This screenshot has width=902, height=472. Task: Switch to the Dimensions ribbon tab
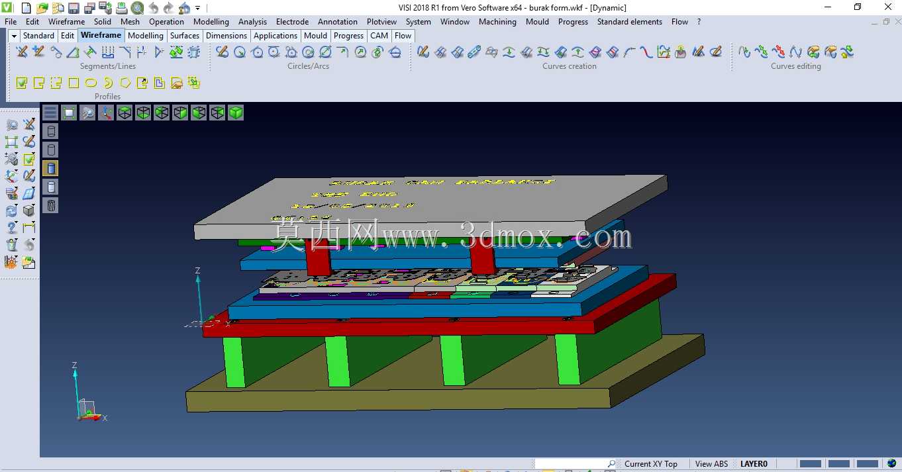[x=226, y=36]
